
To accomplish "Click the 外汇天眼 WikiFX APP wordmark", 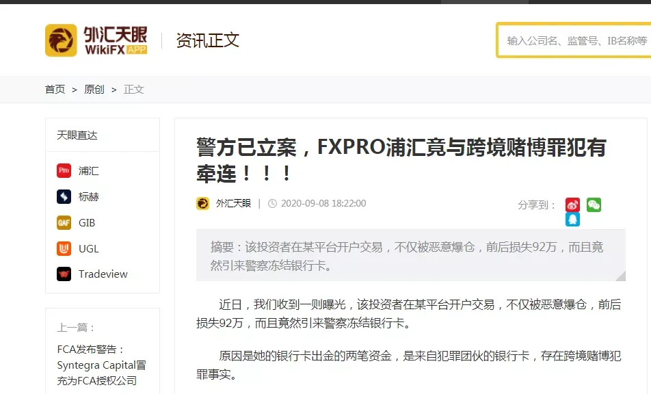I will [x=116, y=40].
